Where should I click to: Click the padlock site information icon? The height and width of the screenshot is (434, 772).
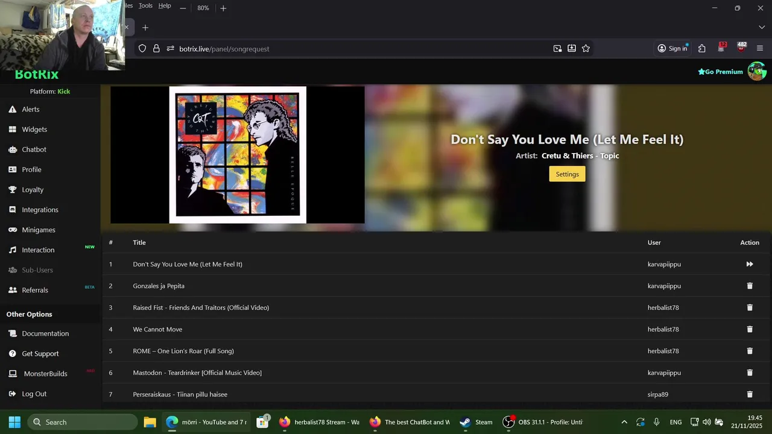click(x=156, y=49)
